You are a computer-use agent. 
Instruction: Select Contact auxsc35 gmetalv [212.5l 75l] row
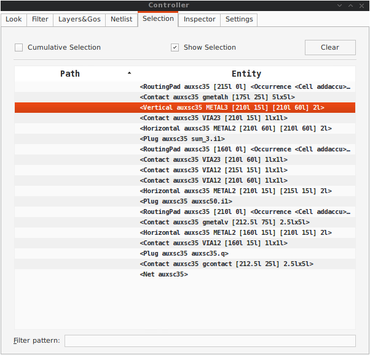click(185, 222)
